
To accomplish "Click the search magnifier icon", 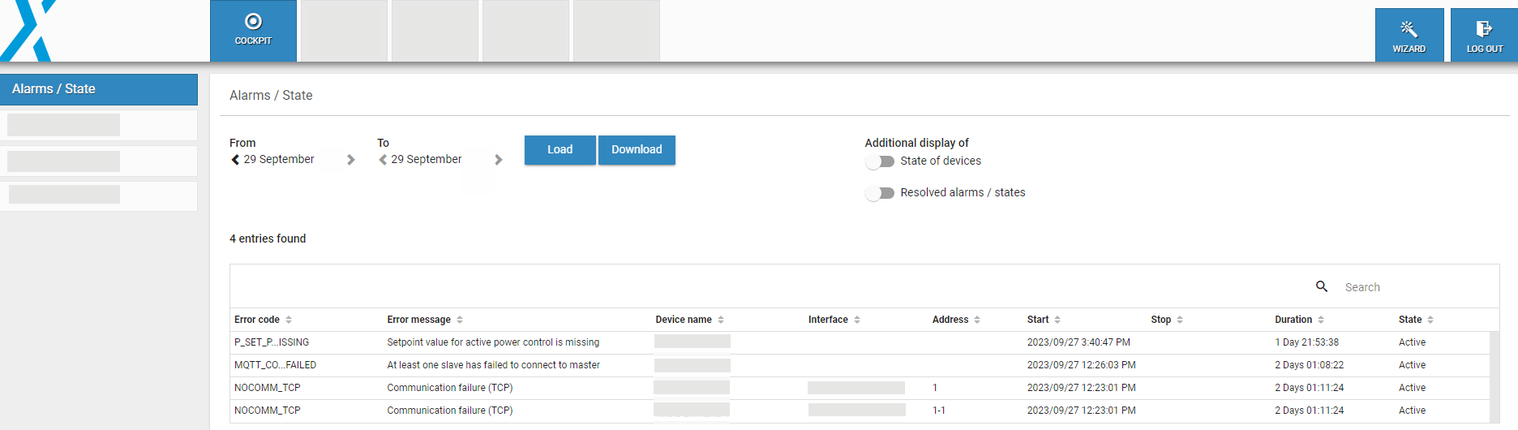I will tap(1322, 286).
